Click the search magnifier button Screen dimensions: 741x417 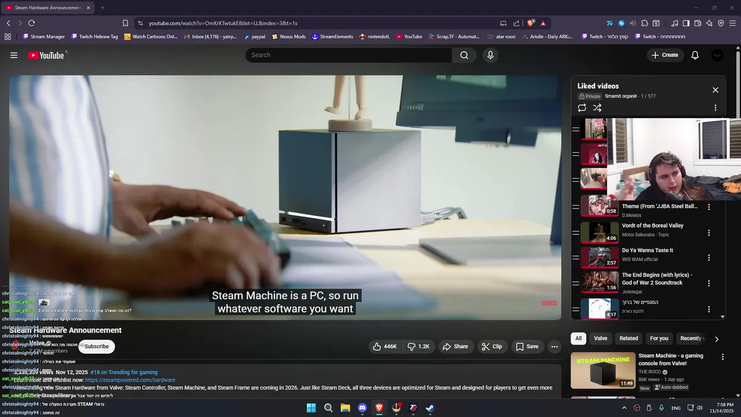click(464, 55)
